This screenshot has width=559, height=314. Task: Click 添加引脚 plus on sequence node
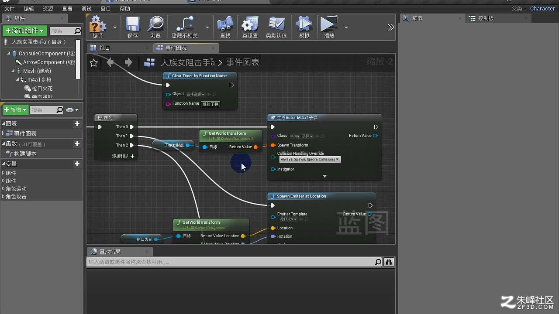click(132, 156)
